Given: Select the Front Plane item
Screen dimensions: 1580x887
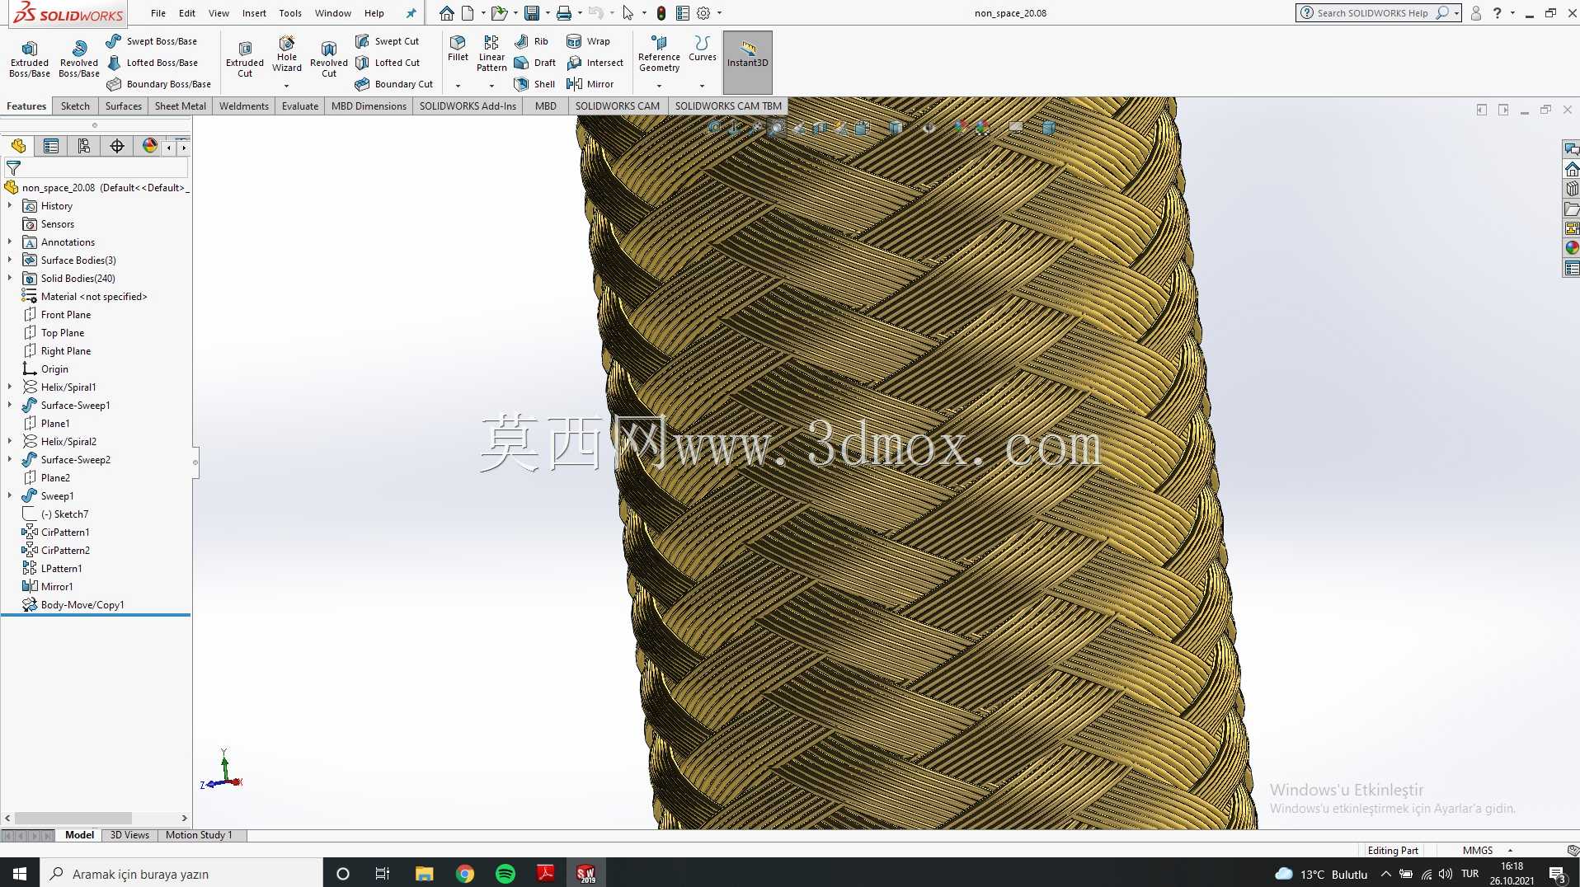Looking at the screenshot, I should click(66, 315).
